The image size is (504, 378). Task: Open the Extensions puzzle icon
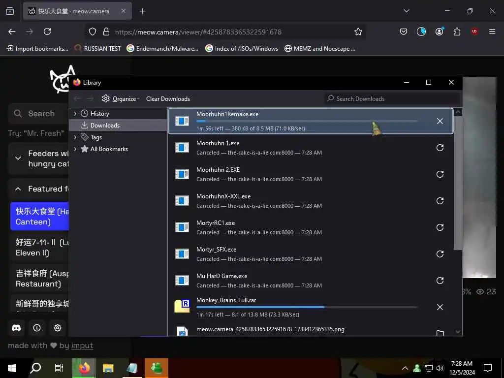(x=457, y=31)
